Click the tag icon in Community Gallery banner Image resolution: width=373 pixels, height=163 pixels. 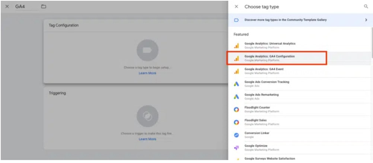coord(236,20)
